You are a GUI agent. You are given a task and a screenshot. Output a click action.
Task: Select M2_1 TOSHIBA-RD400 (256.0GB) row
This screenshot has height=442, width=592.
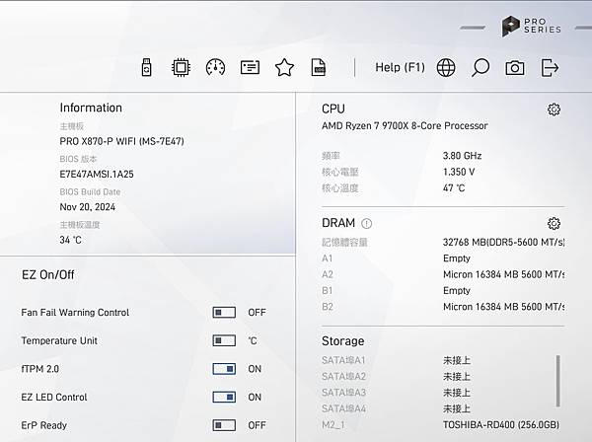tap(440, 425)
